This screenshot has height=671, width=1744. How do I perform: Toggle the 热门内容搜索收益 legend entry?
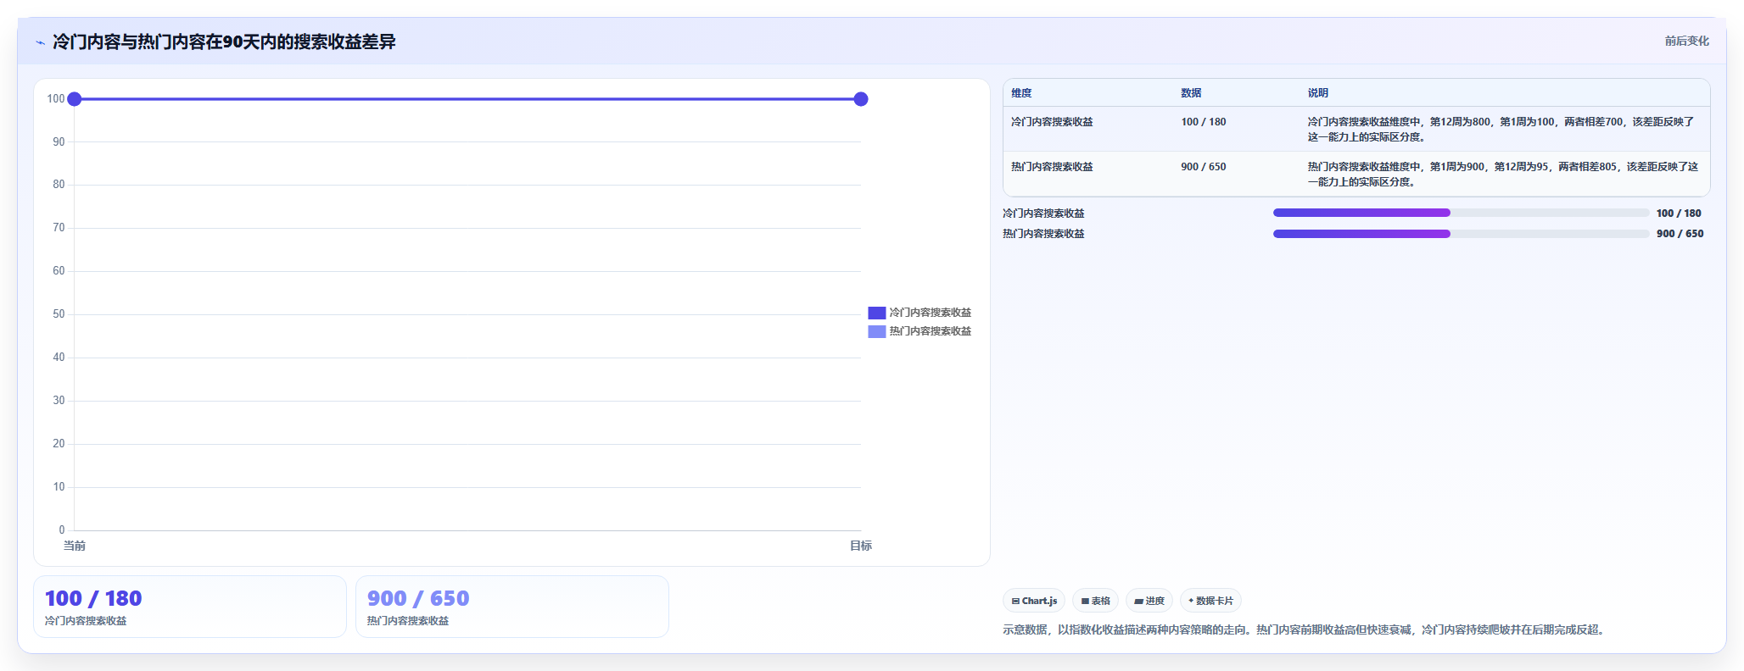(920, 331)
